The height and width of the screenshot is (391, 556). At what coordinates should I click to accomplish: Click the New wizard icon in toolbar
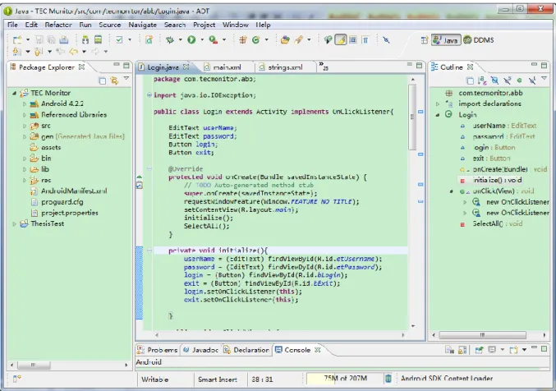(16, 39)
